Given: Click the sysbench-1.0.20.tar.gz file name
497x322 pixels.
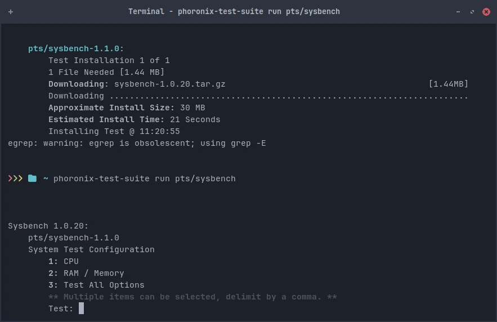Looking at the screenshot, I should coord(170,84).
